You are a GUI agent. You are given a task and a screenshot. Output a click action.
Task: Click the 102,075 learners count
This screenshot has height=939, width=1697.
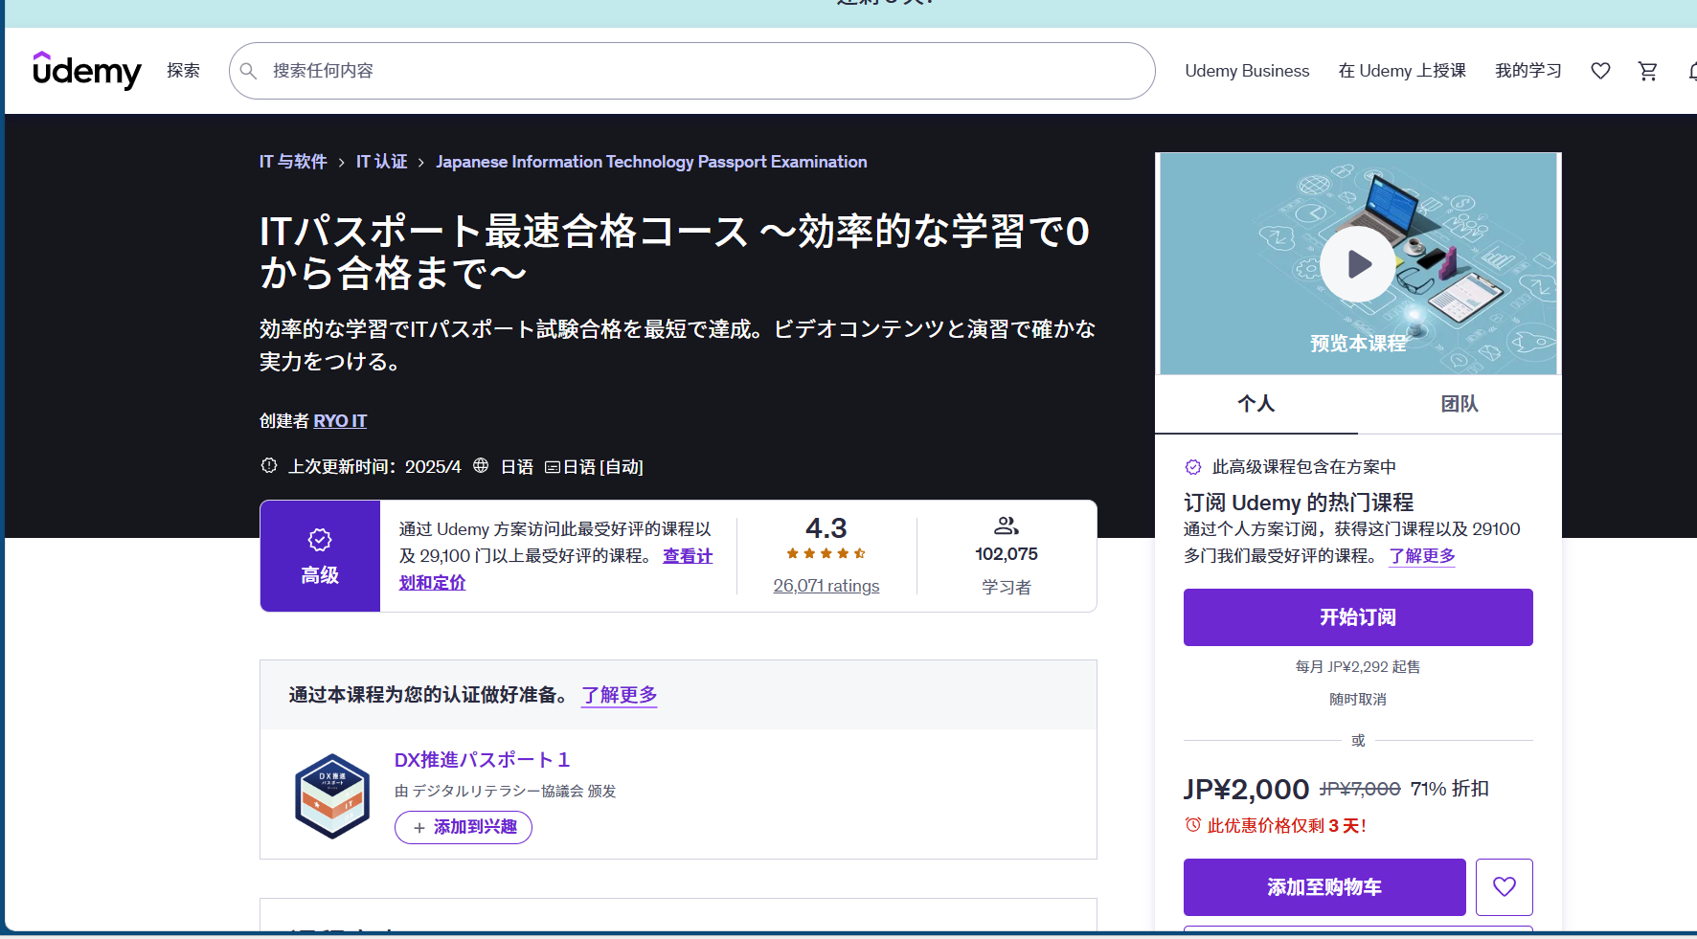(1007, 554)
